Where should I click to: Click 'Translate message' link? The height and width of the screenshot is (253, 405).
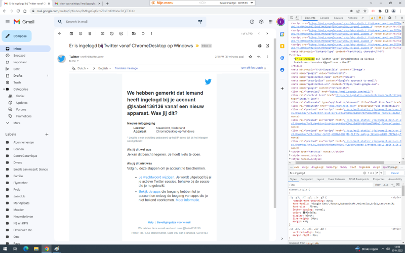click(x=126, y=68)
